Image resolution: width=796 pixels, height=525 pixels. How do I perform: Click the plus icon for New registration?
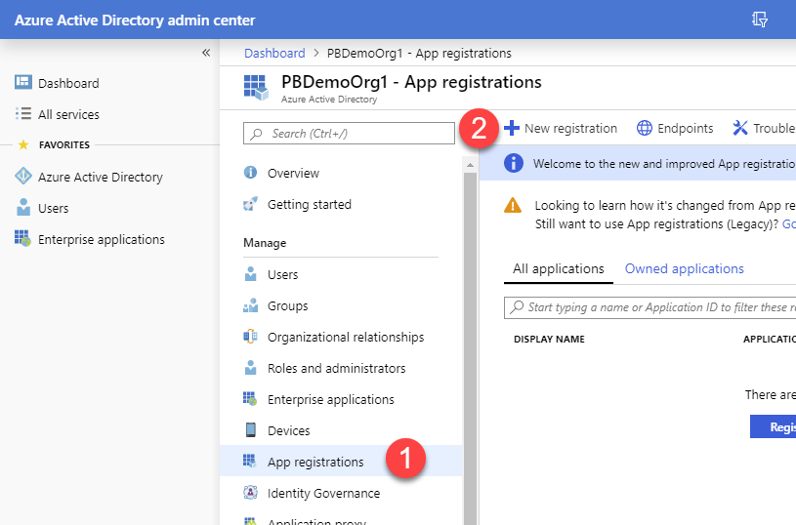(512, 128)
